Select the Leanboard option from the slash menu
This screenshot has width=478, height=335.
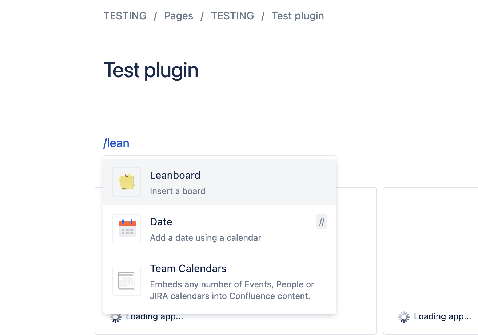[175, 176]
